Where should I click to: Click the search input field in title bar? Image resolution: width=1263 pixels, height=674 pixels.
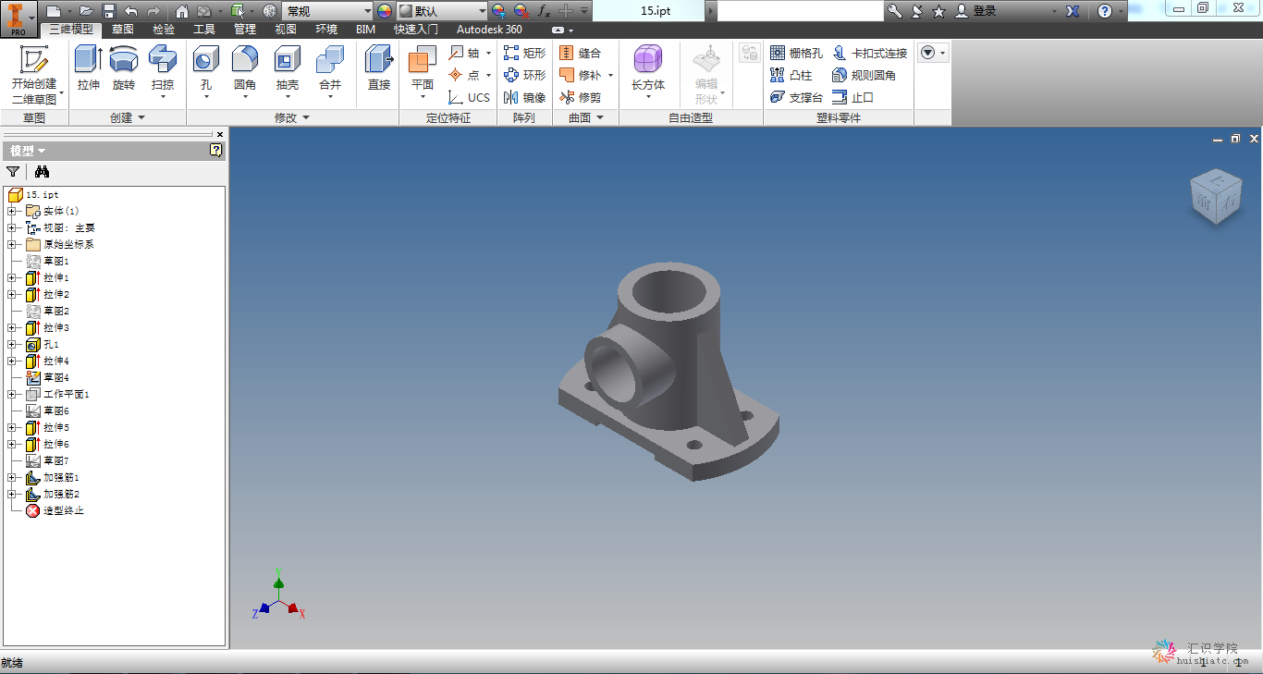click(801, 11)
